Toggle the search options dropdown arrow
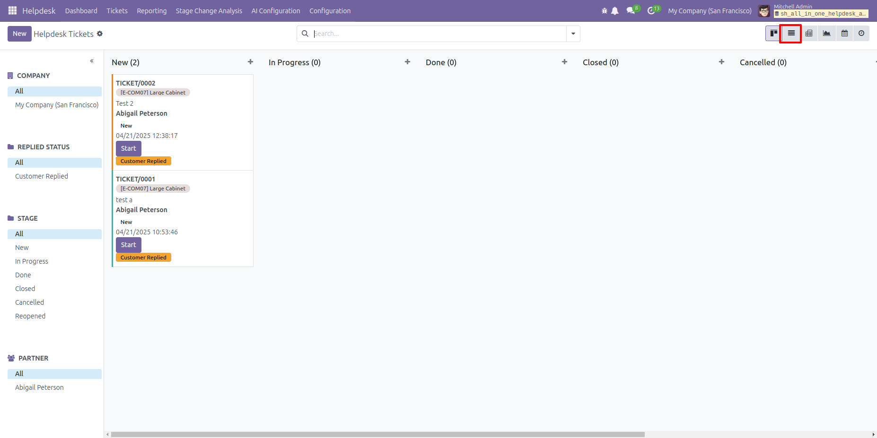877x438 pixels. click(x=573, y=34)
